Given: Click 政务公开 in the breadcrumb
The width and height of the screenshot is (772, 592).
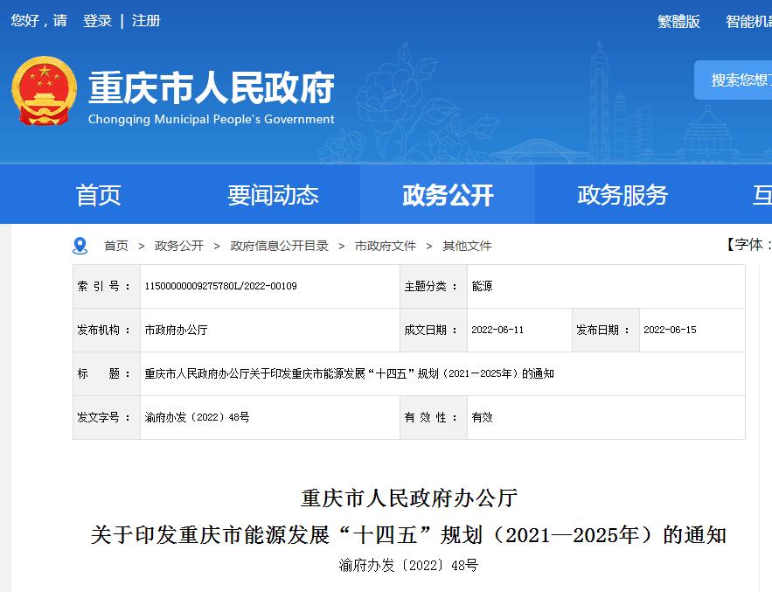Looking at the screenshot, I should point(179,246).
